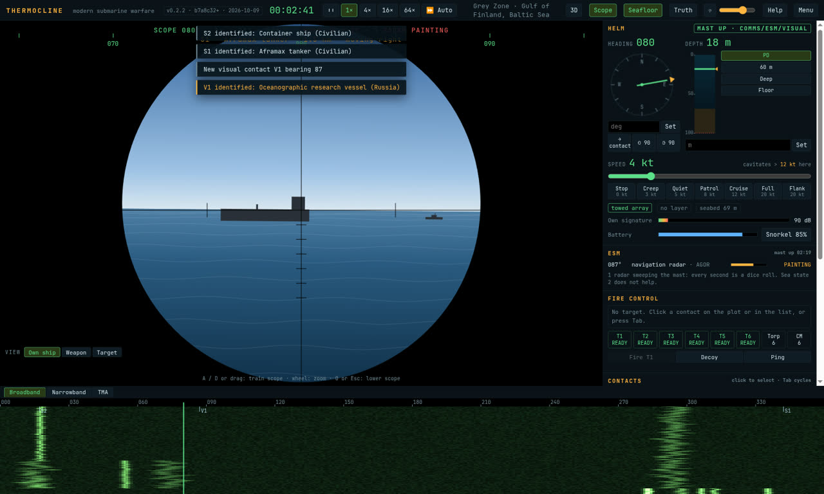Viewport: 824px width, 494px height.
Task: Toggle the Scope view off
Action: pyautogui.click(x=603, y=10)
